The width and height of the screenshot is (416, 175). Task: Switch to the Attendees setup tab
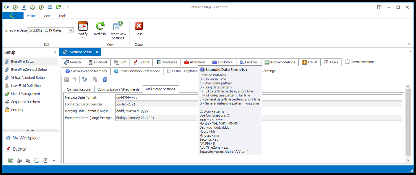point(195,62)
